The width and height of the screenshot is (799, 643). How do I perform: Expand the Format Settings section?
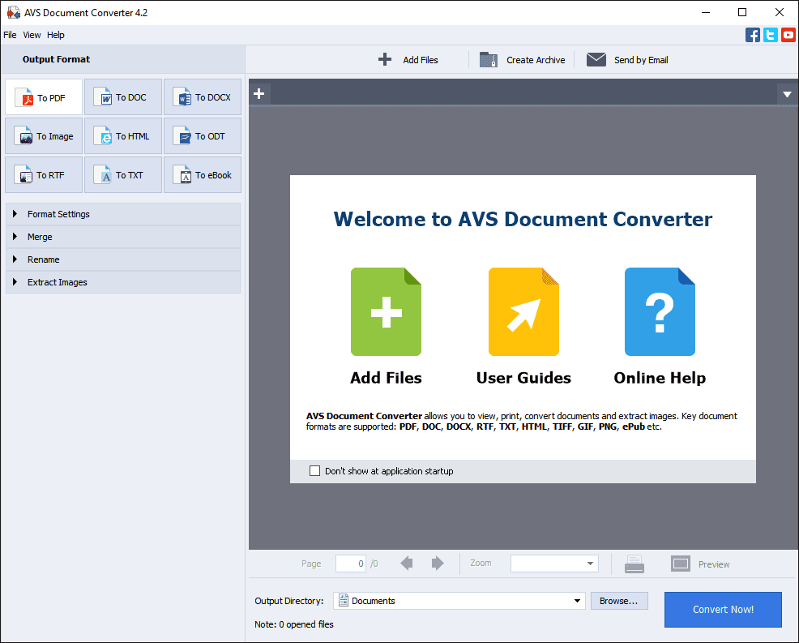coord(123,214)
